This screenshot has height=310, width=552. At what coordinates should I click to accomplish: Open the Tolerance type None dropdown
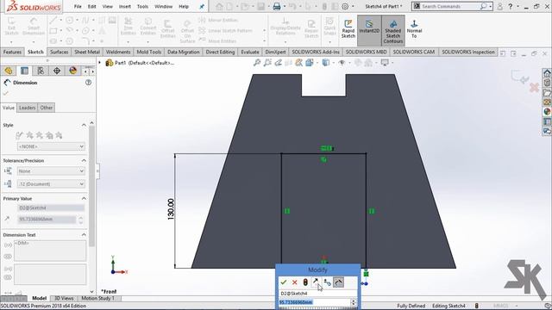tap(51, 171)
